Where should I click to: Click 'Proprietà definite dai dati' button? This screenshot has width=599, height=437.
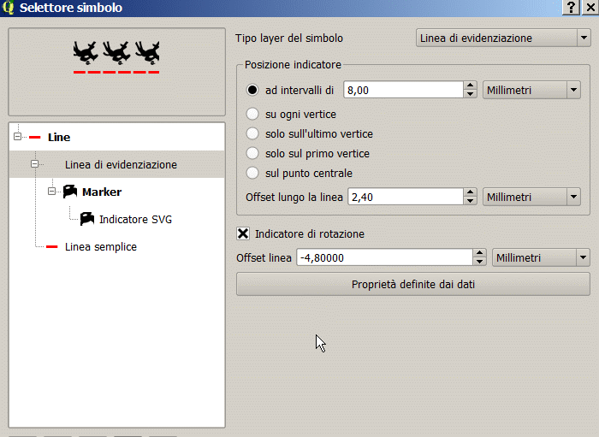pos(412,285)
